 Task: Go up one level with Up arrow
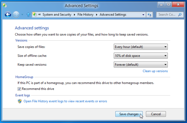coord(28,15)
